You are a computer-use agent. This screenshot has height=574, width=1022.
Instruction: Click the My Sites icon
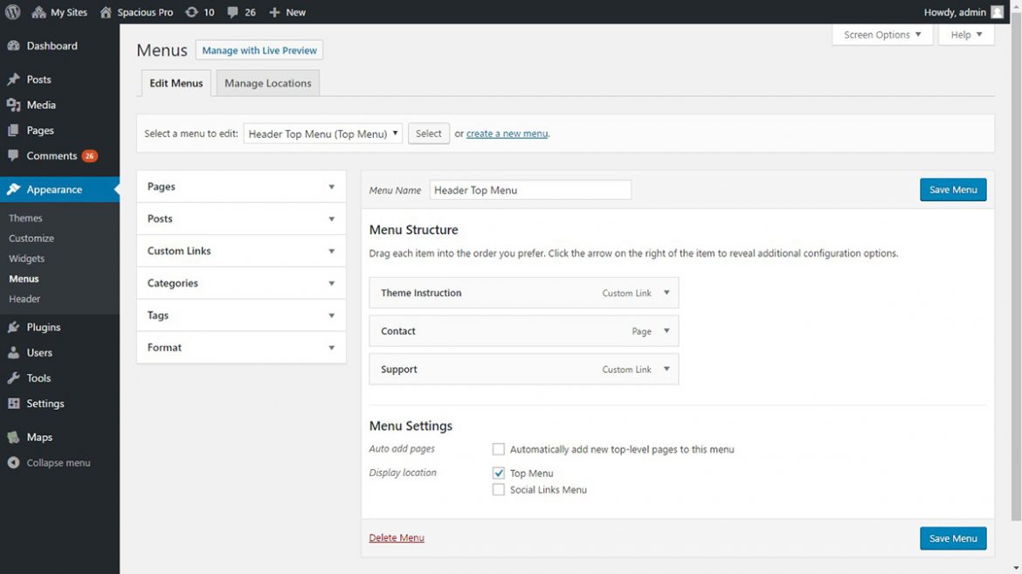coord(38,11)
